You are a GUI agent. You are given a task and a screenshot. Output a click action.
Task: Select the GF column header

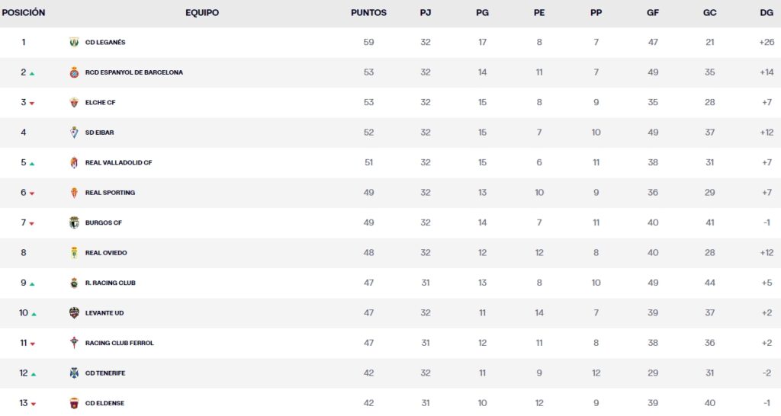click(x=653, y=13)
